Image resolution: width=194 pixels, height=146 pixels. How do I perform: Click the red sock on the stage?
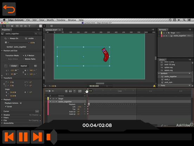[105, 55]
